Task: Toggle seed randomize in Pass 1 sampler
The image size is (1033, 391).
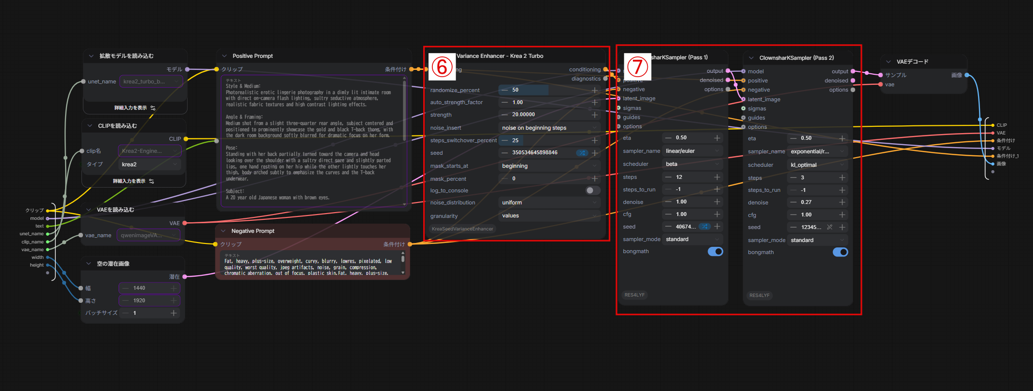Action: point(705,227)
